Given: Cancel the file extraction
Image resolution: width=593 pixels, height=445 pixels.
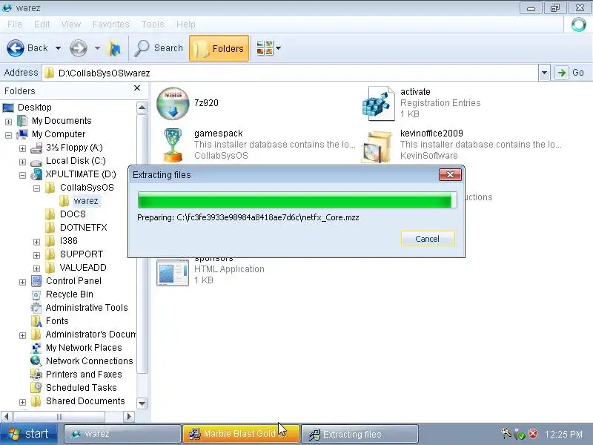Looking at the screenshot, I should point(428,239).
